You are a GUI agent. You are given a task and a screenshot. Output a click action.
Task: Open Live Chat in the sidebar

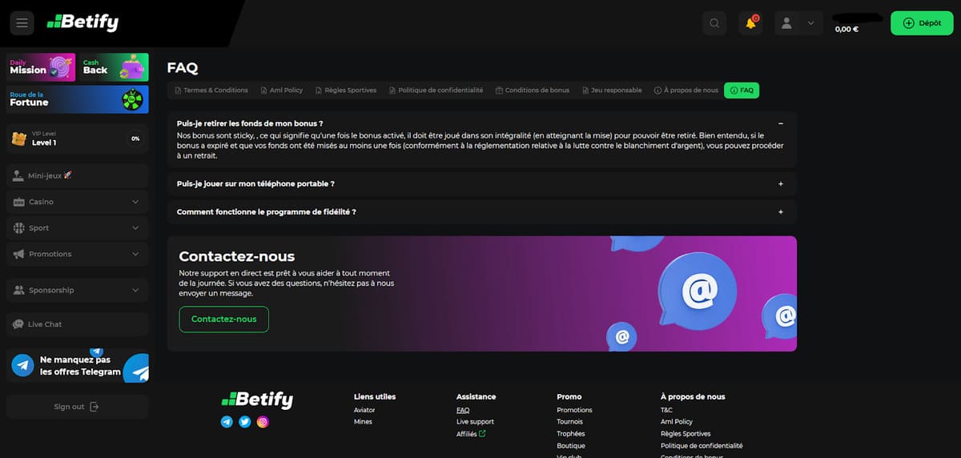point(78,324)
